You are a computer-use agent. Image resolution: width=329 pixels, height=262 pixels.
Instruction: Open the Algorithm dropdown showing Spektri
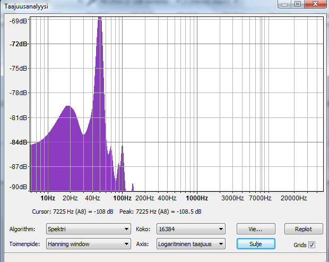coord(88,229)
